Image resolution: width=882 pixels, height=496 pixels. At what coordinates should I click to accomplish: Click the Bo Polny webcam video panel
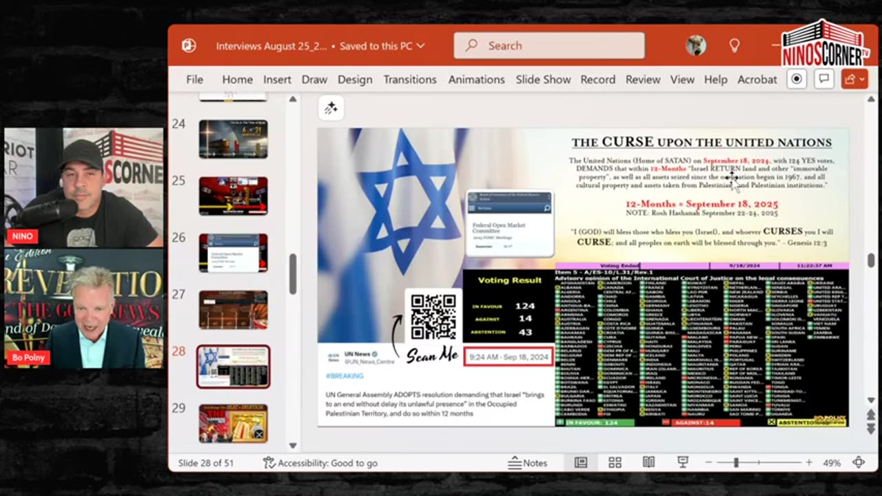(x=84, y=308)
